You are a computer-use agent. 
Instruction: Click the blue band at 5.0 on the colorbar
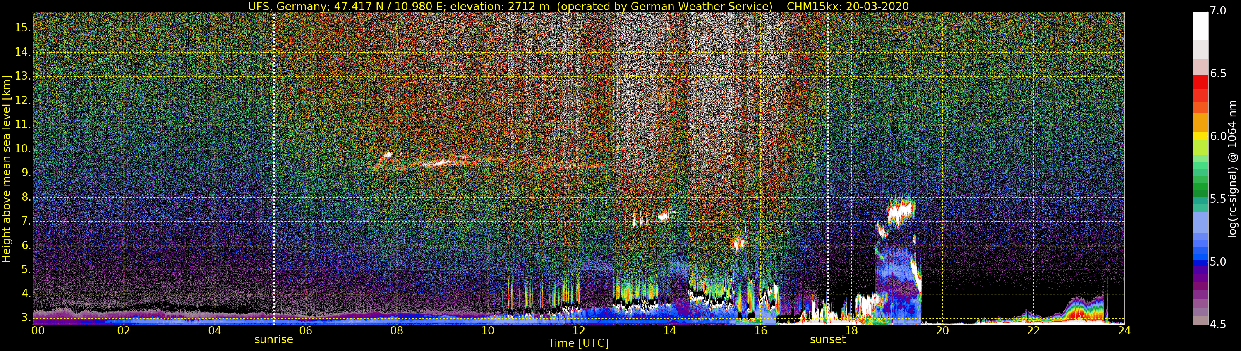pyautogui.click(x=1200, y=263)
